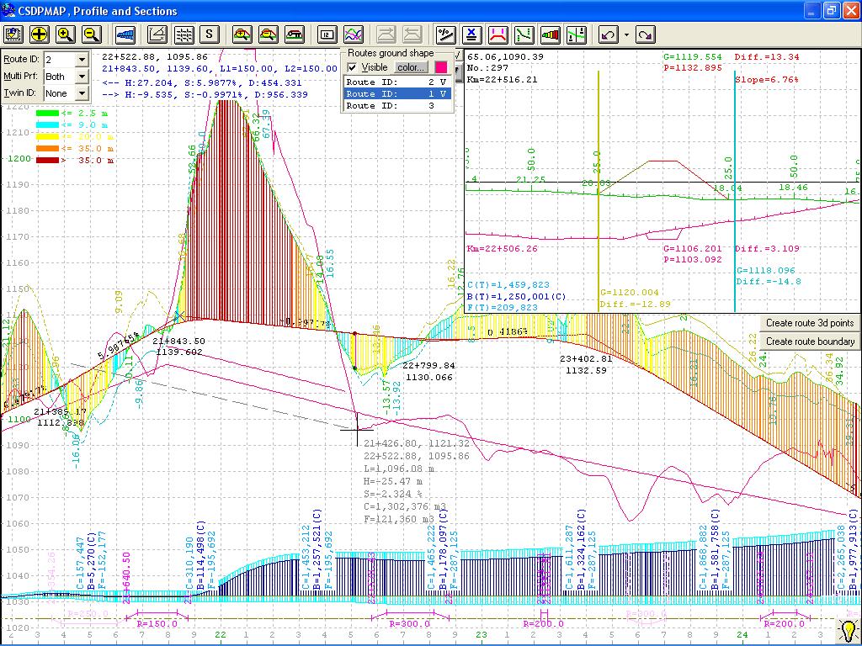Click the orange <= 35.0 m legend swatch
This screenshot has height=646, width=862.
pyautogui.click(x=47, y=148)
